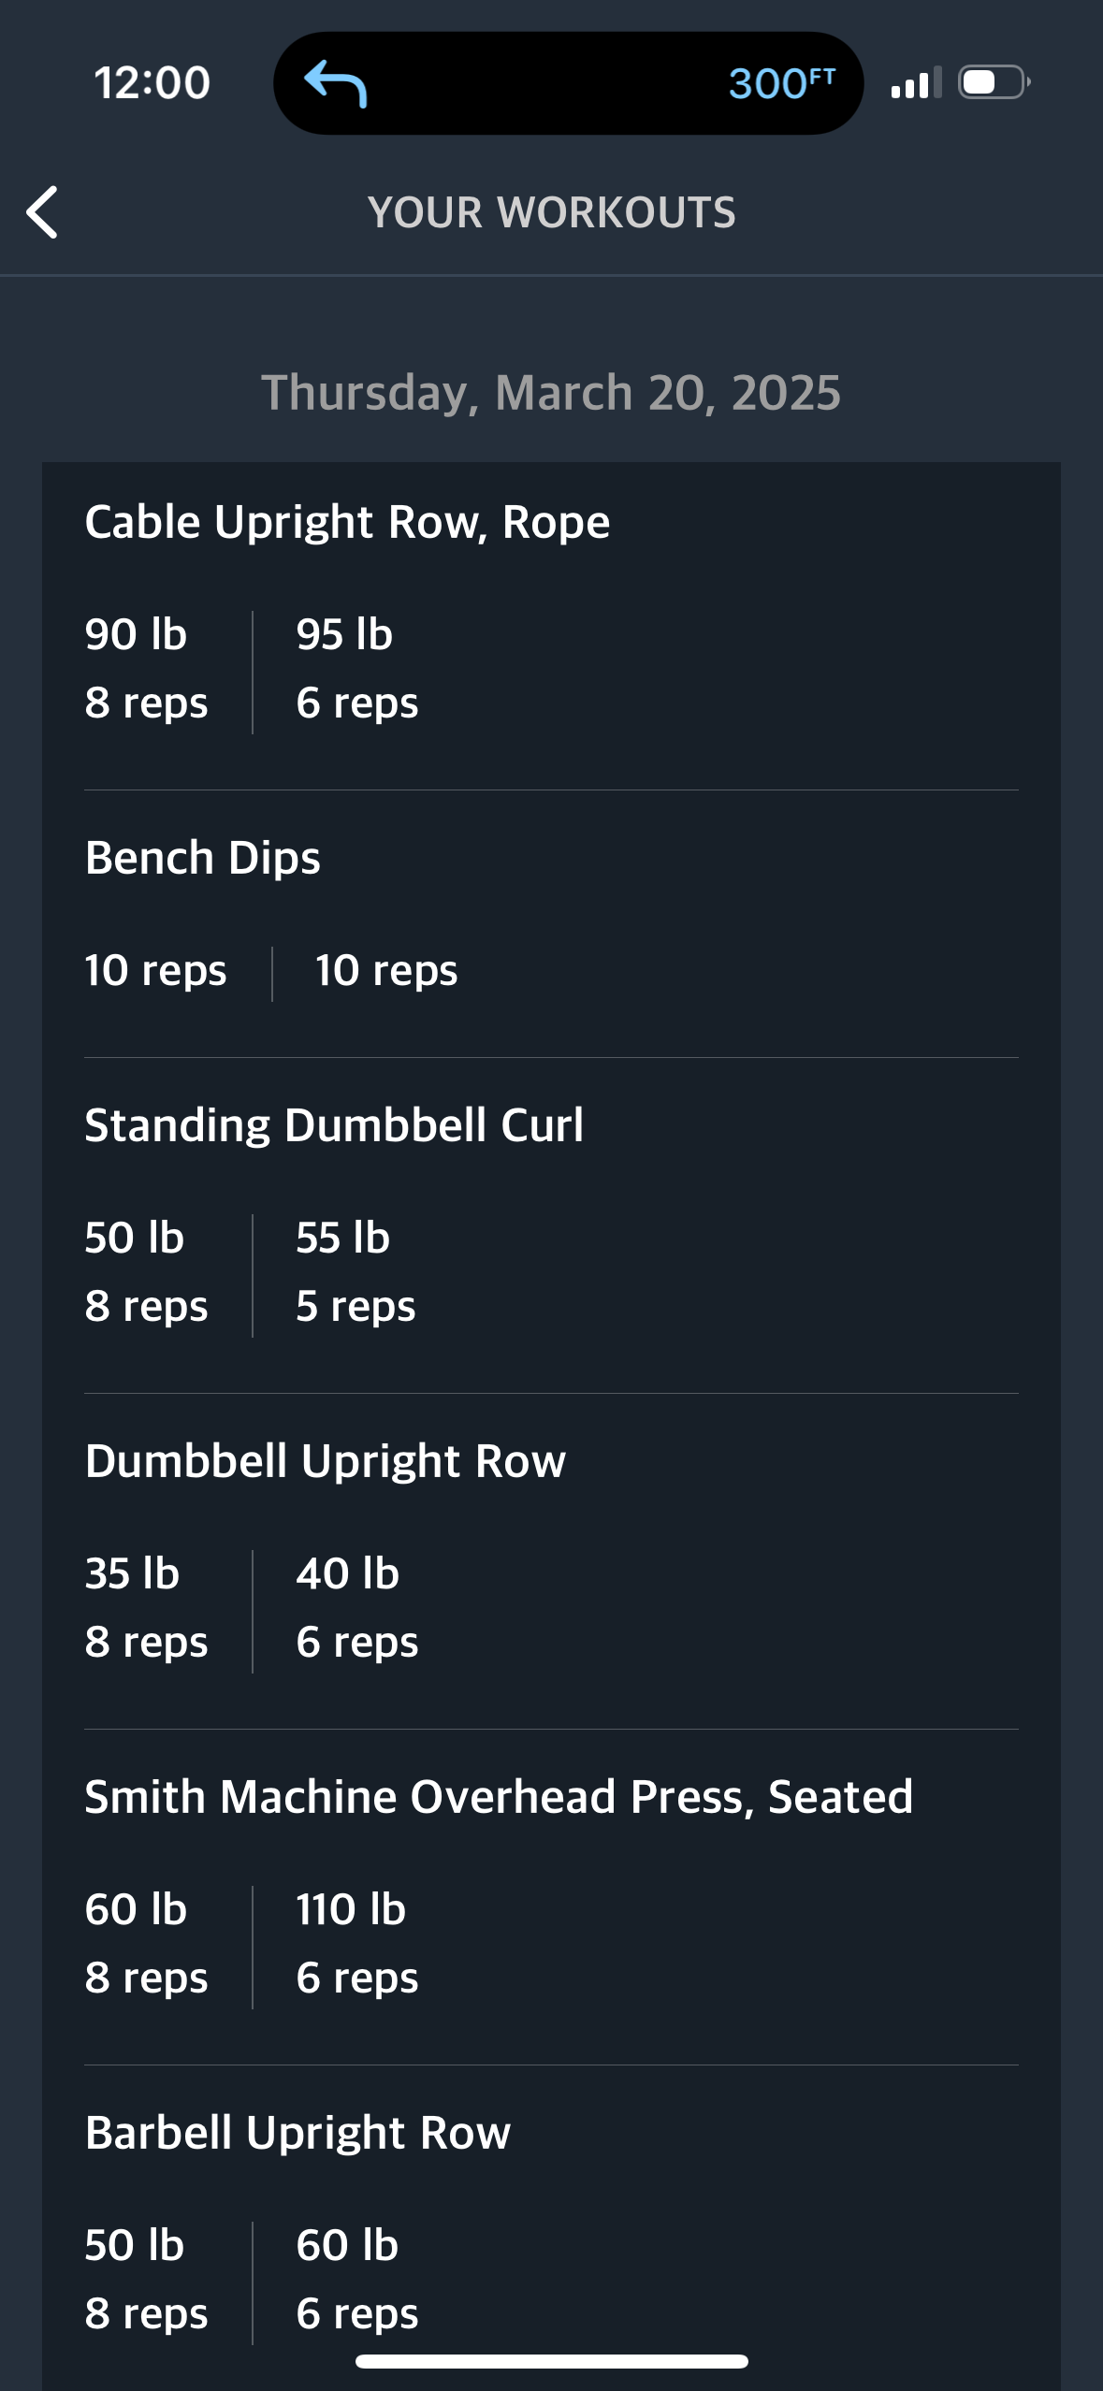Select the first 10 reps Bench Dips set
This screenshot has height=2391, width=1103.
155,971
